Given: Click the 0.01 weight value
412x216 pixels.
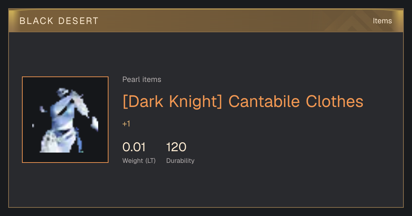Looking at the screenshot, I should pos(134,147).
